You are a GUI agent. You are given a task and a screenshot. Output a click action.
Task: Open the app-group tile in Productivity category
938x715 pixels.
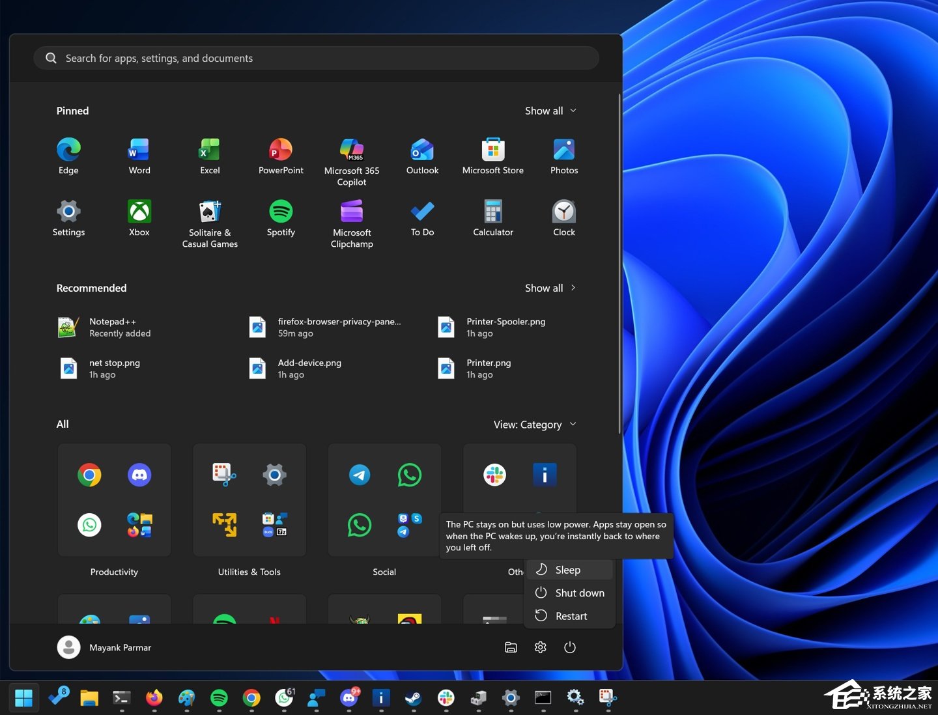pos(139,525)
